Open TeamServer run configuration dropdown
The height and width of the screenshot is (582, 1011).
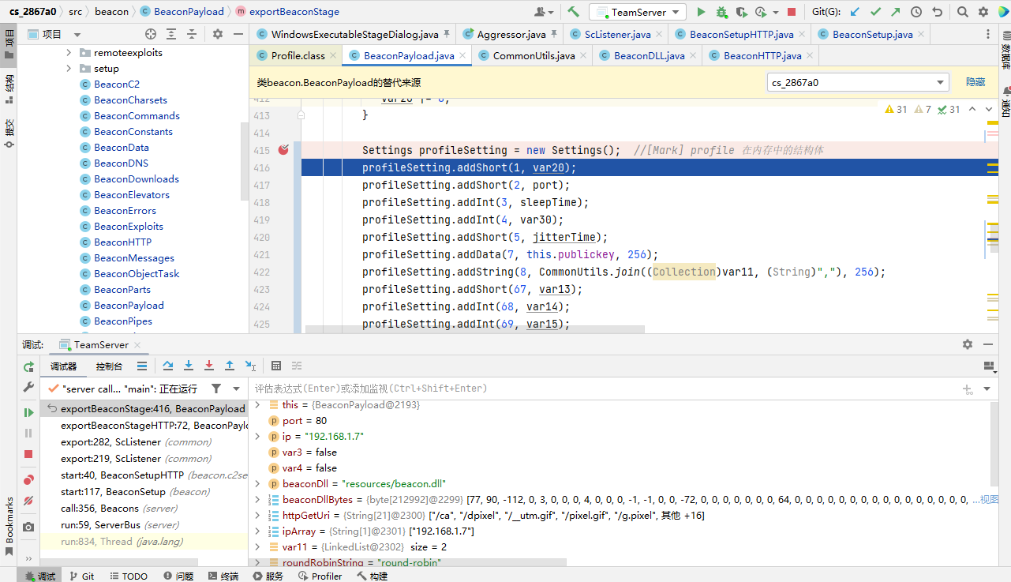tap(639, 12)
